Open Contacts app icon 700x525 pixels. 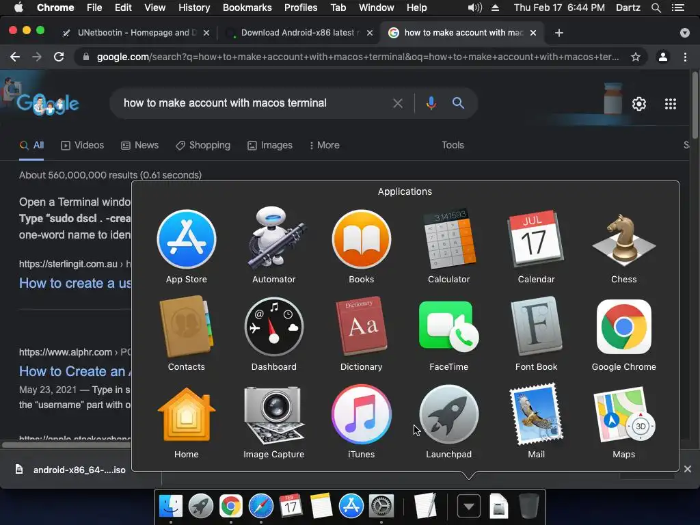[186, 326]
